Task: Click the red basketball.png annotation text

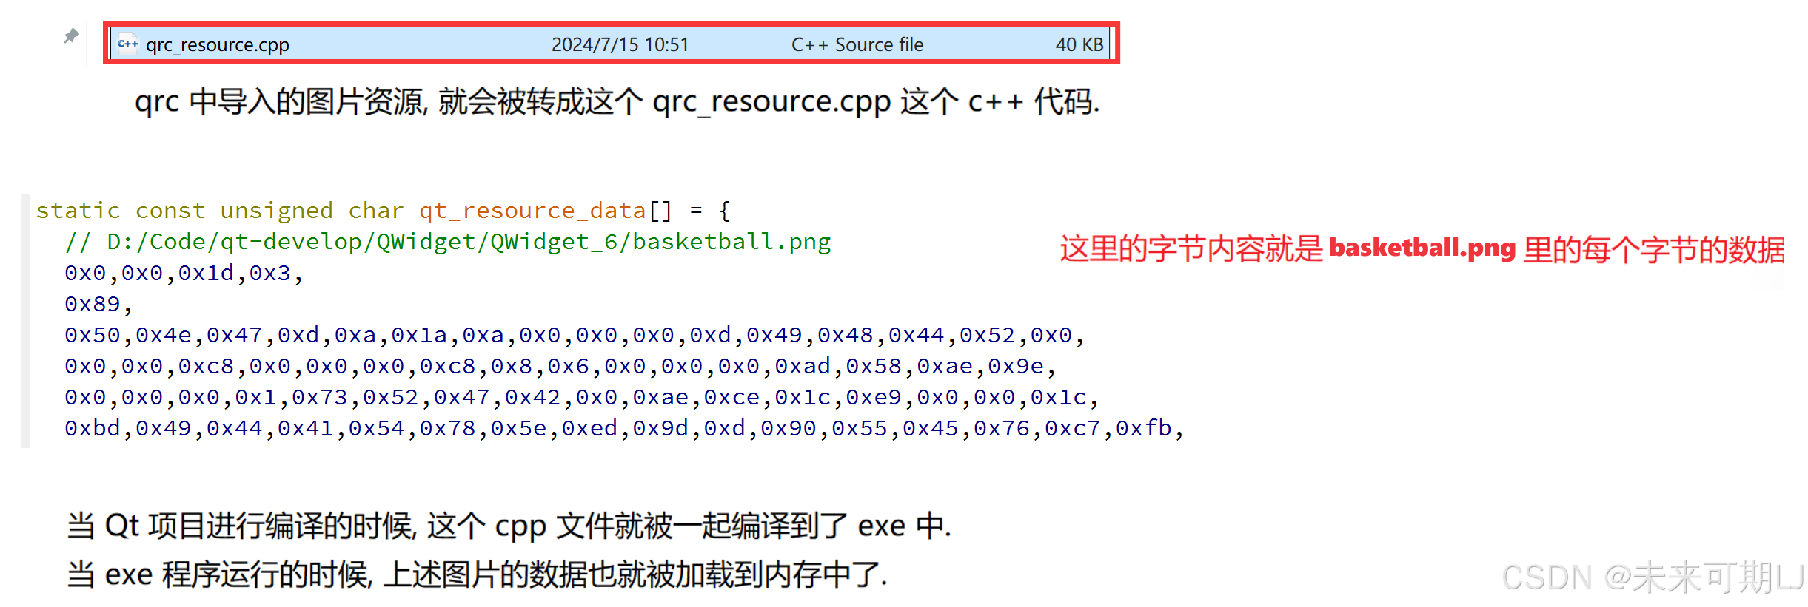Action: coord(1422,249)
